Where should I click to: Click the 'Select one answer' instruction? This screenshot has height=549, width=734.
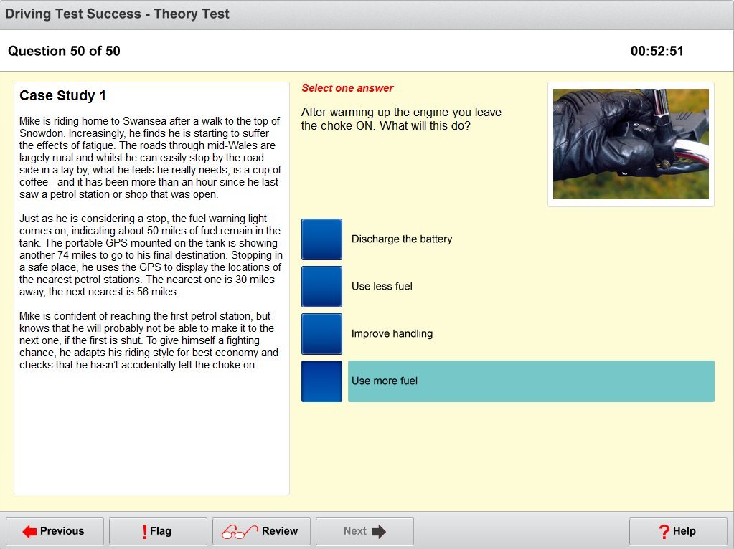(x=347, y=88)
